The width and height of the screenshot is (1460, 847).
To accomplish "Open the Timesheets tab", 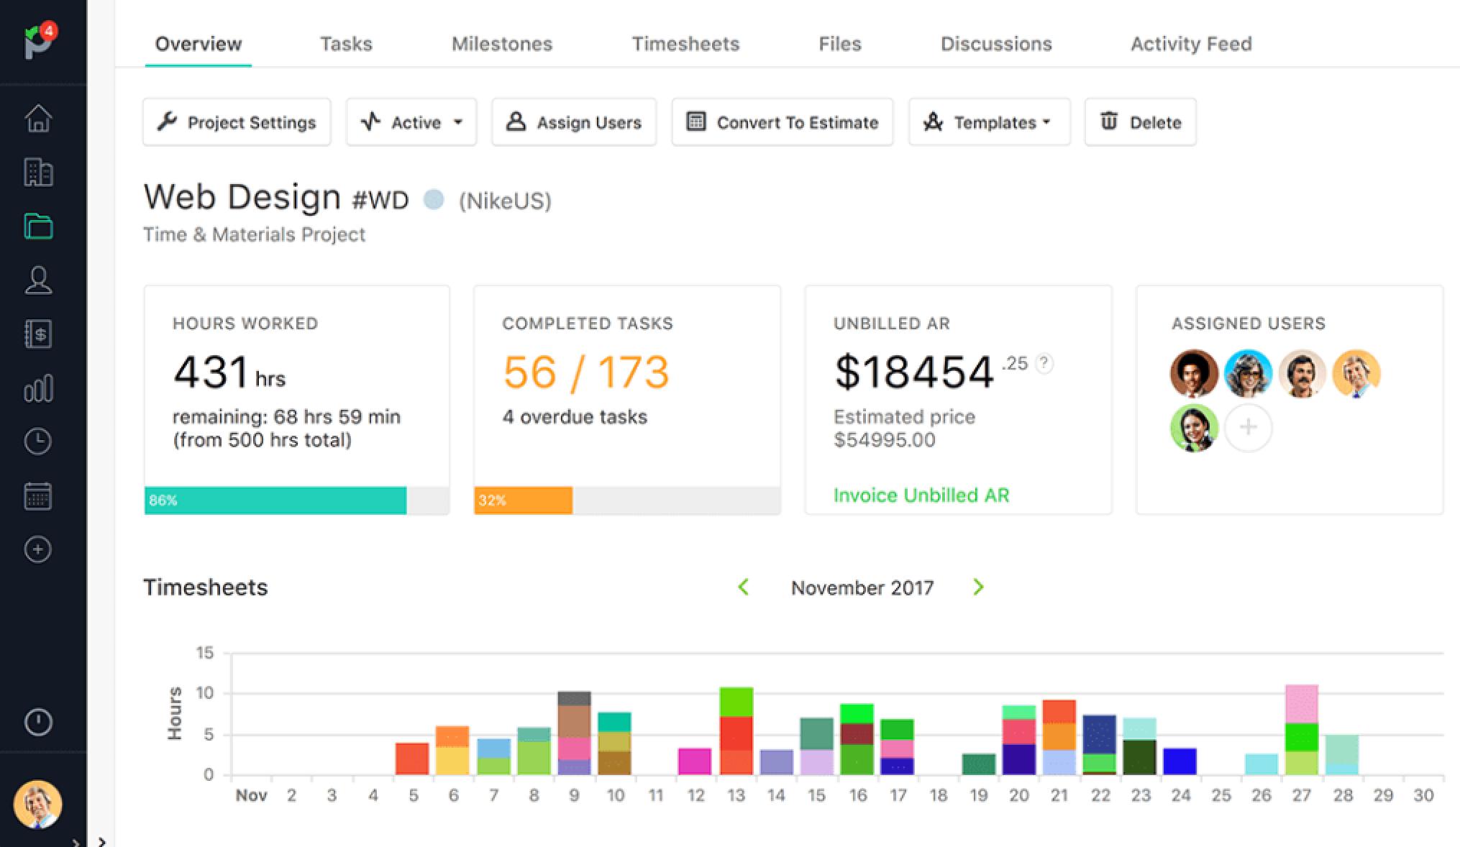I will (685, 44).
